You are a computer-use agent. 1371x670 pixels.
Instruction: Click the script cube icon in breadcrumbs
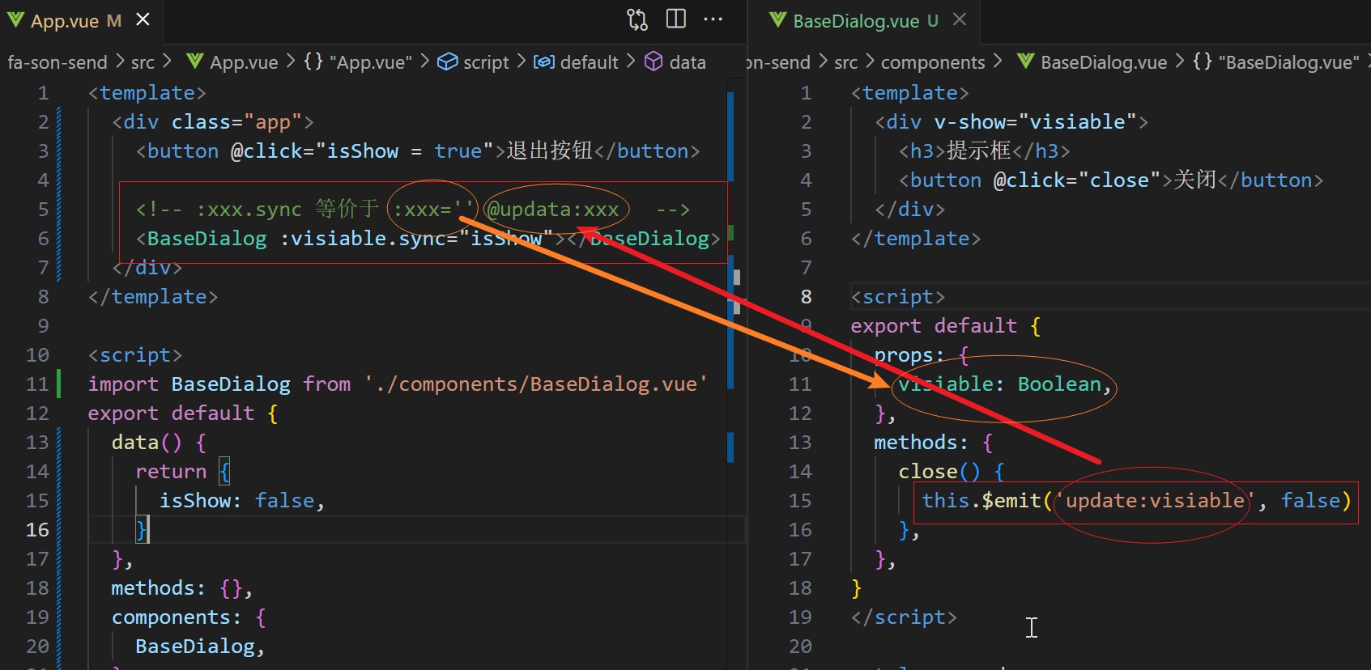click(447, 62)
